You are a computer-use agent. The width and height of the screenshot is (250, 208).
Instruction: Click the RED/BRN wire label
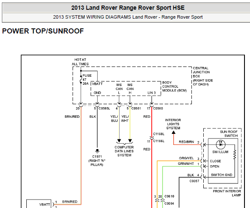(186, 142)
